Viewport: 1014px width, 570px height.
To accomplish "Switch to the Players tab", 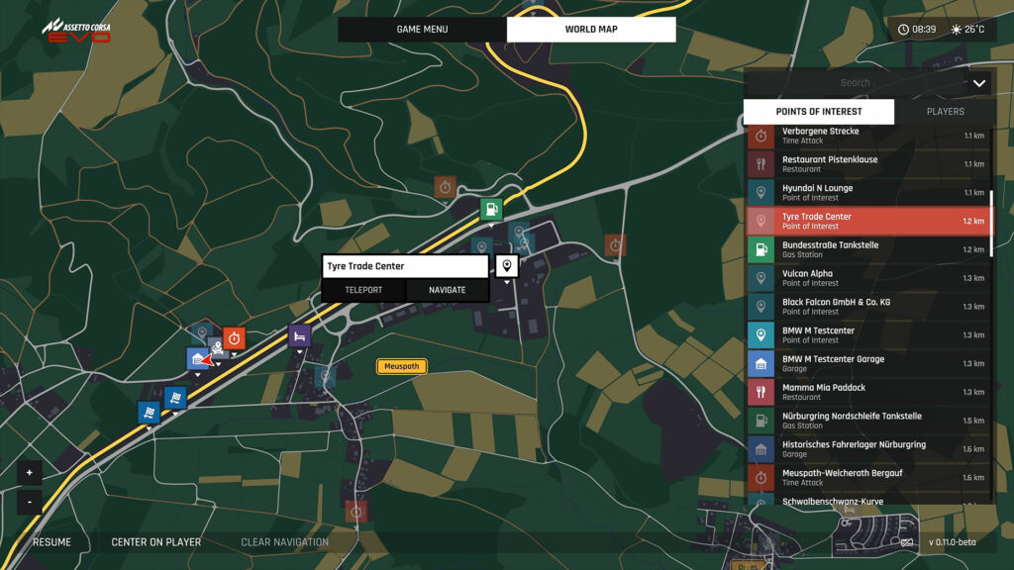I will tap(946, 111).
